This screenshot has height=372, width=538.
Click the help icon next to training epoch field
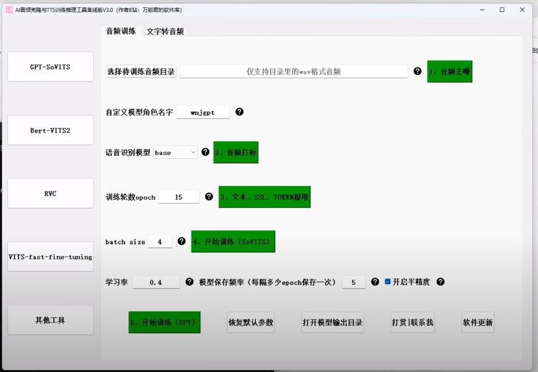(209, 197)
